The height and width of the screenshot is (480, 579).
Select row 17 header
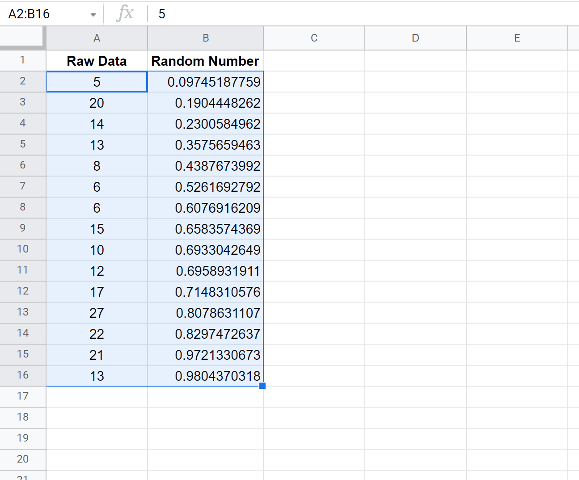[x=23, y=396]
